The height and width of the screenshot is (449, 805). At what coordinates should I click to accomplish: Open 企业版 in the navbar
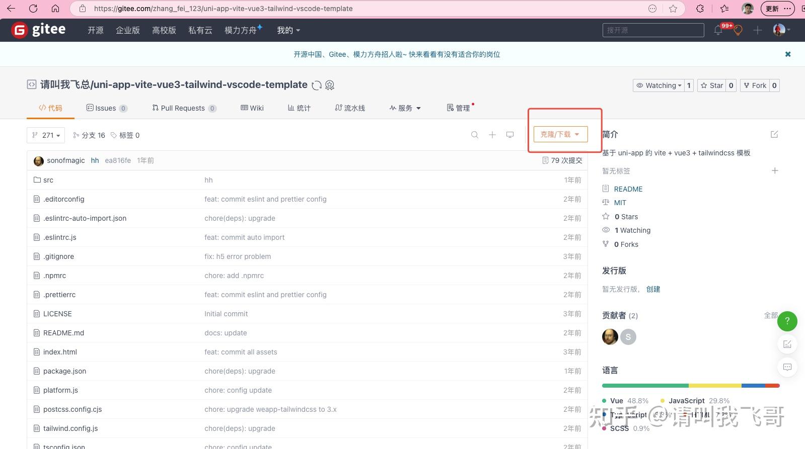click(x=128, y=30)
